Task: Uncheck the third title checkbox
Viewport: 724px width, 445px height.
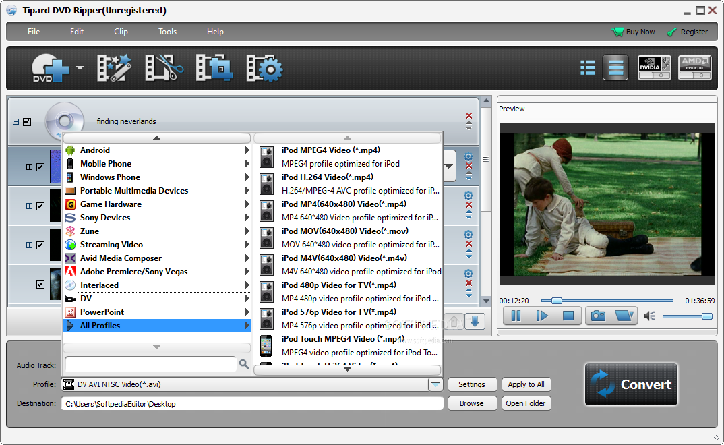Action: pyautogui.click(x=40, y=245)
